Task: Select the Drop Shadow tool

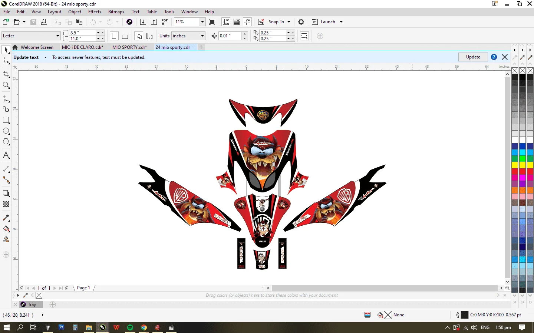Action: (6, 194)
